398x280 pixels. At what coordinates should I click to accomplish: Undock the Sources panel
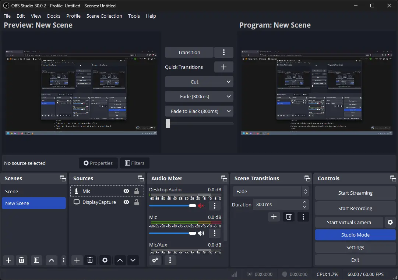141,178
